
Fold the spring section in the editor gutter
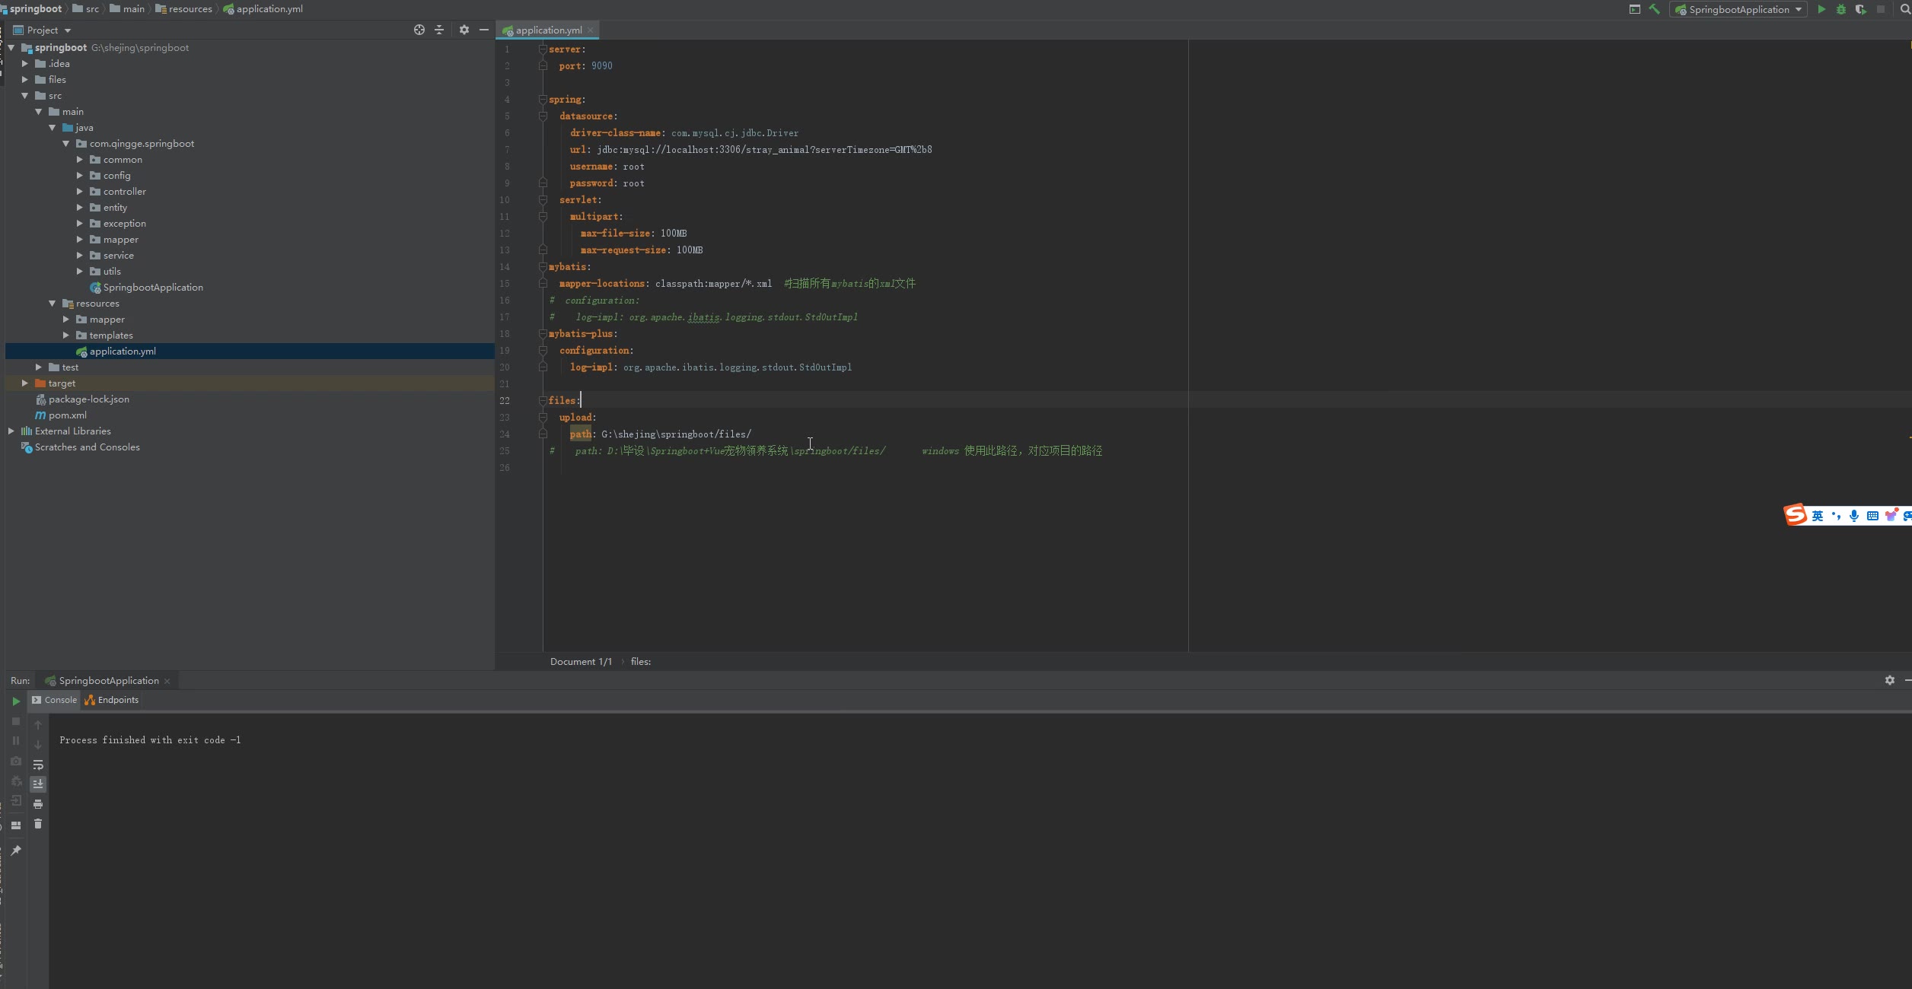tap(543, 100)
